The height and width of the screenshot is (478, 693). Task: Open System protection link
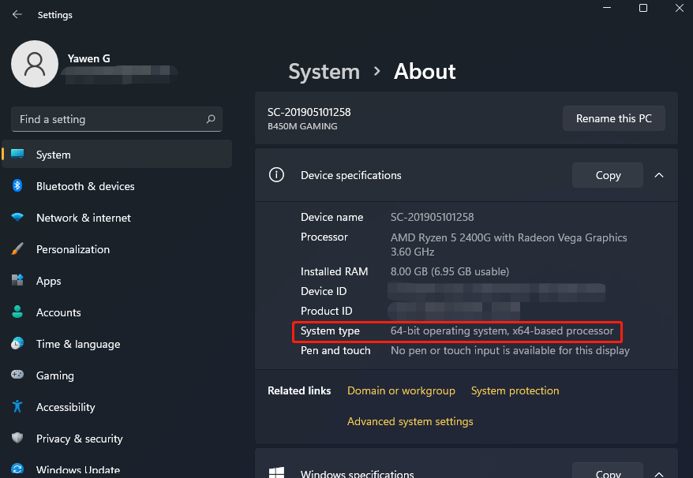[515, 390]
